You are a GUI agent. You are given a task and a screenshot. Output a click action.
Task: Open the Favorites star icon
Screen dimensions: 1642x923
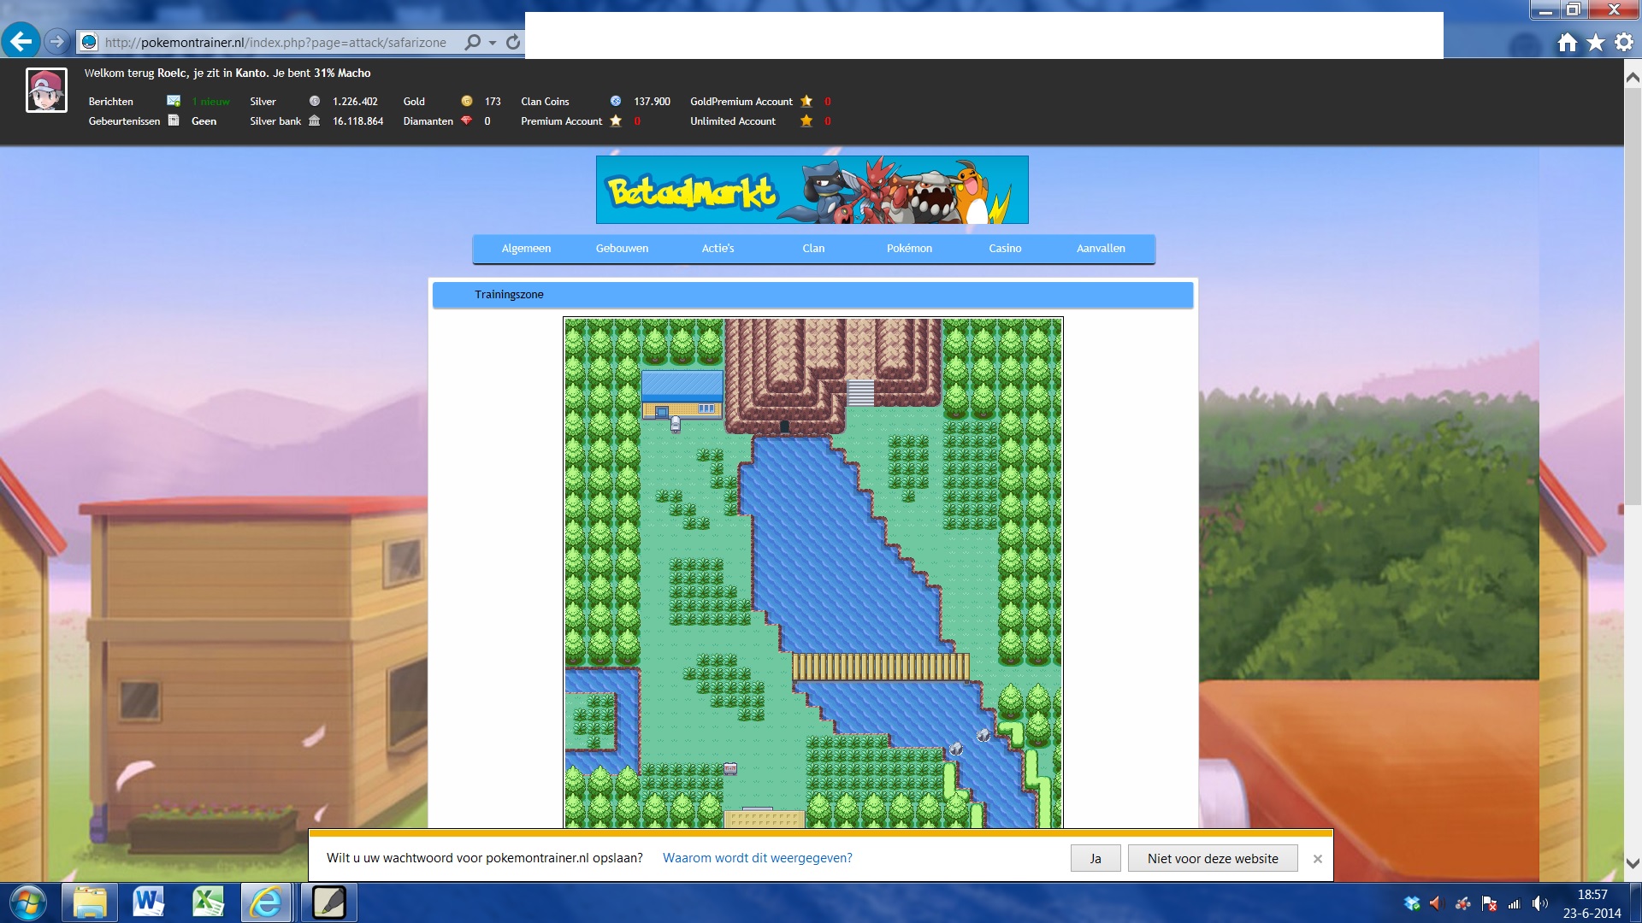(1596, 42)
